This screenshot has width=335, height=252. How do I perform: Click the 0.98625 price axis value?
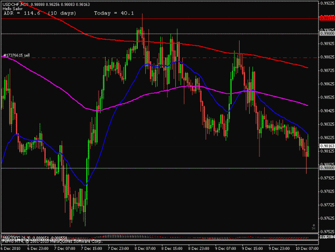point(327,84)
